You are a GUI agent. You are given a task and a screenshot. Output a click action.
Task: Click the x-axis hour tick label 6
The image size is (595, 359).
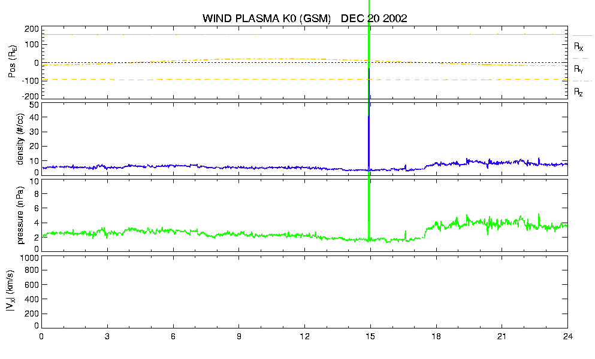tap(173, 337)
